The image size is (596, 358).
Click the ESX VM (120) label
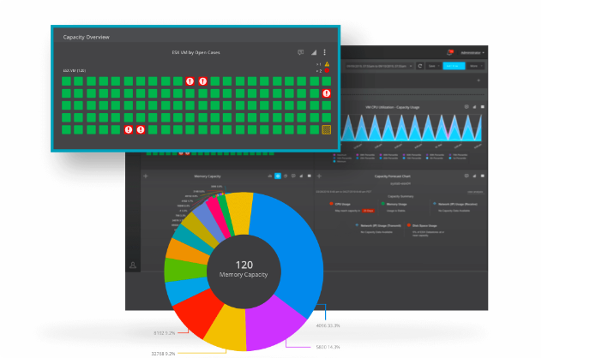tap(75, 70)
